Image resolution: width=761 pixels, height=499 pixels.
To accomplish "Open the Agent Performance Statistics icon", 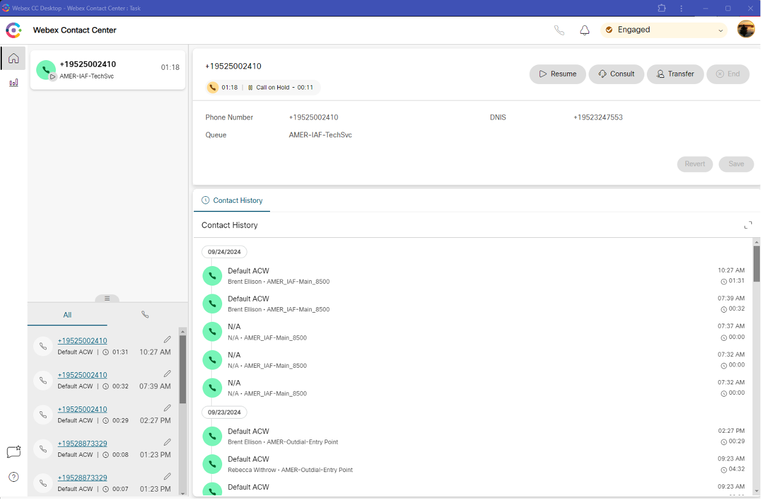I will 14,83.
